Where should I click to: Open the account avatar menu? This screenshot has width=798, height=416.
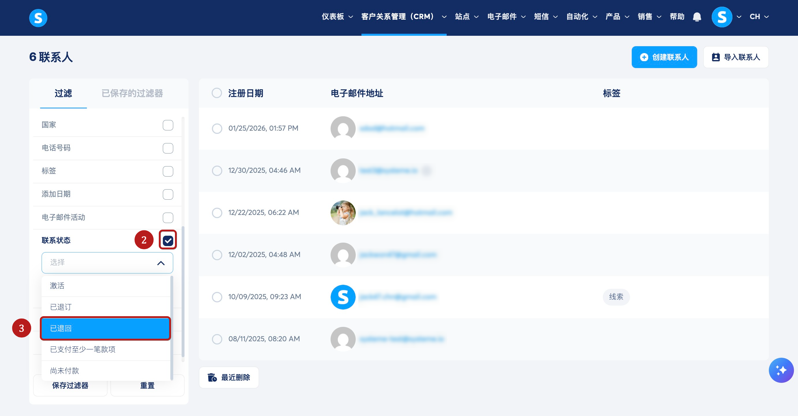pos(722,17)
